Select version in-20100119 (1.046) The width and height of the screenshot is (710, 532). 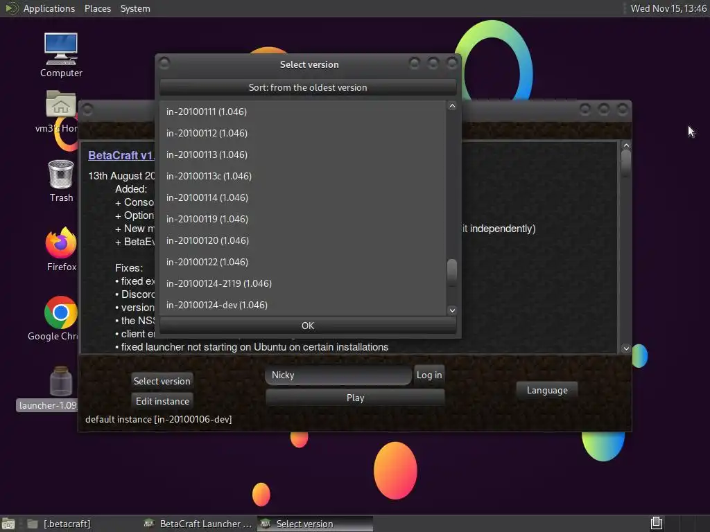[x=302, y=219]
